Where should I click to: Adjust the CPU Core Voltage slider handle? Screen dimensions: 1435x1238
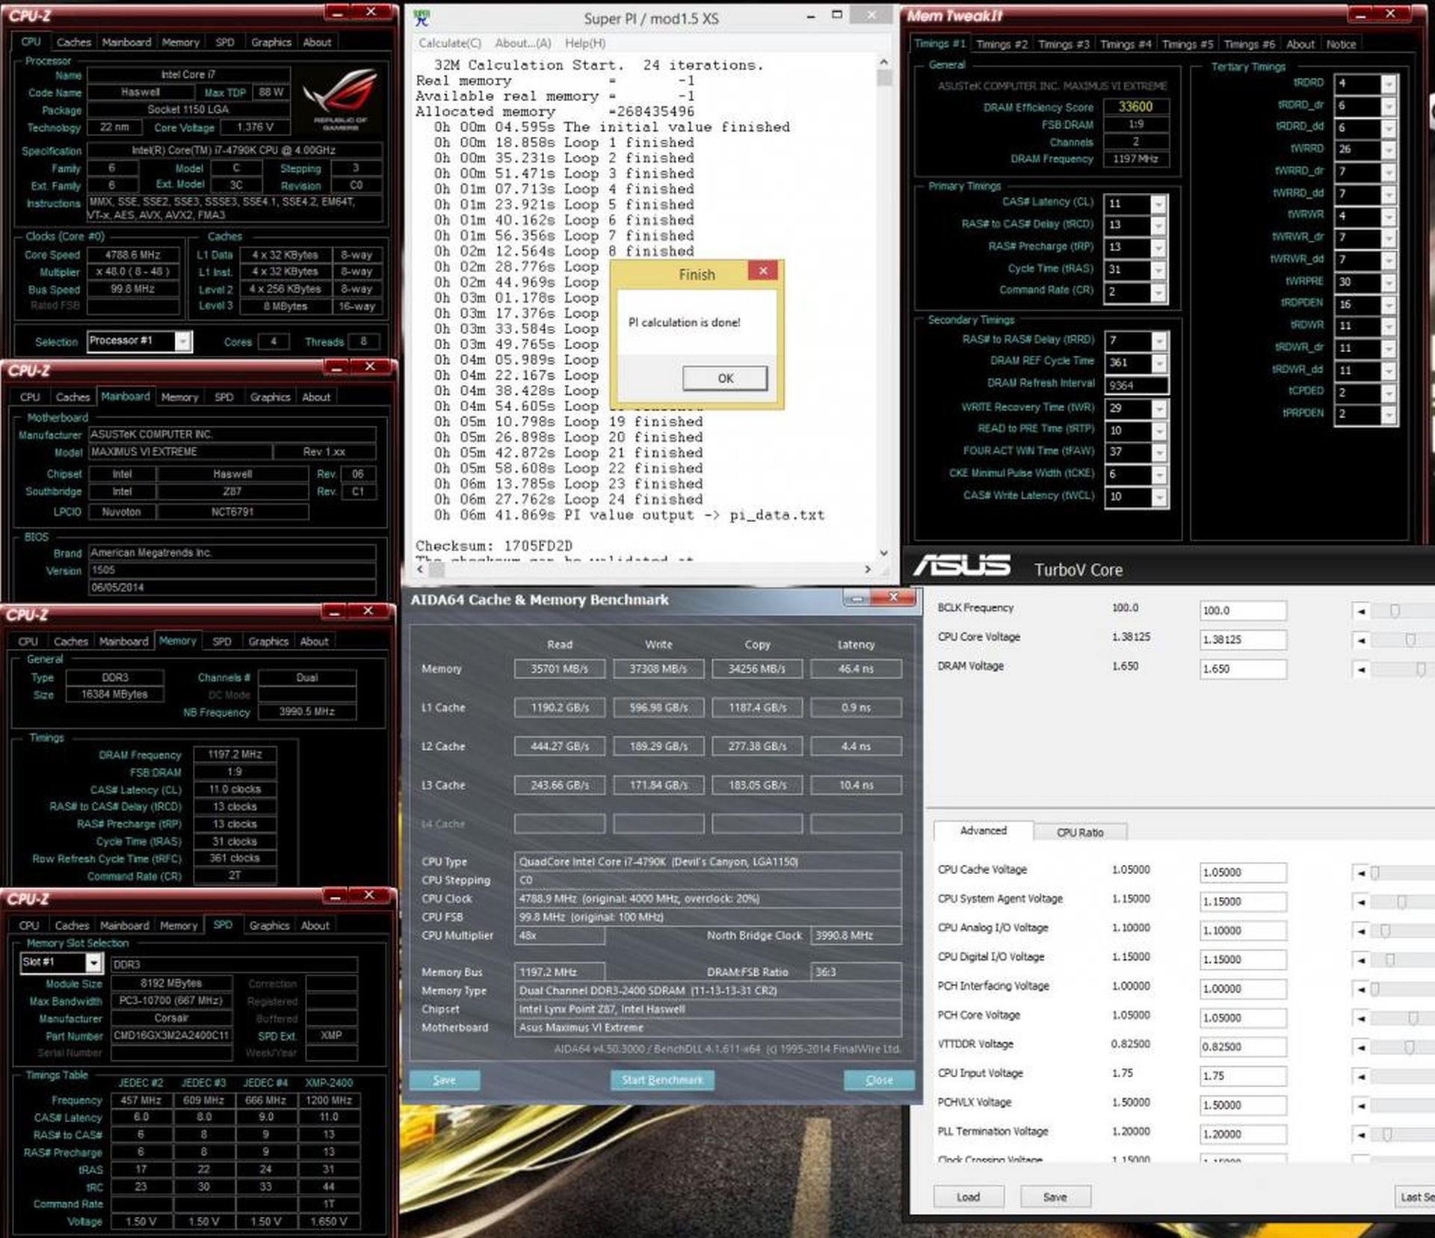tap(1410, 640)
